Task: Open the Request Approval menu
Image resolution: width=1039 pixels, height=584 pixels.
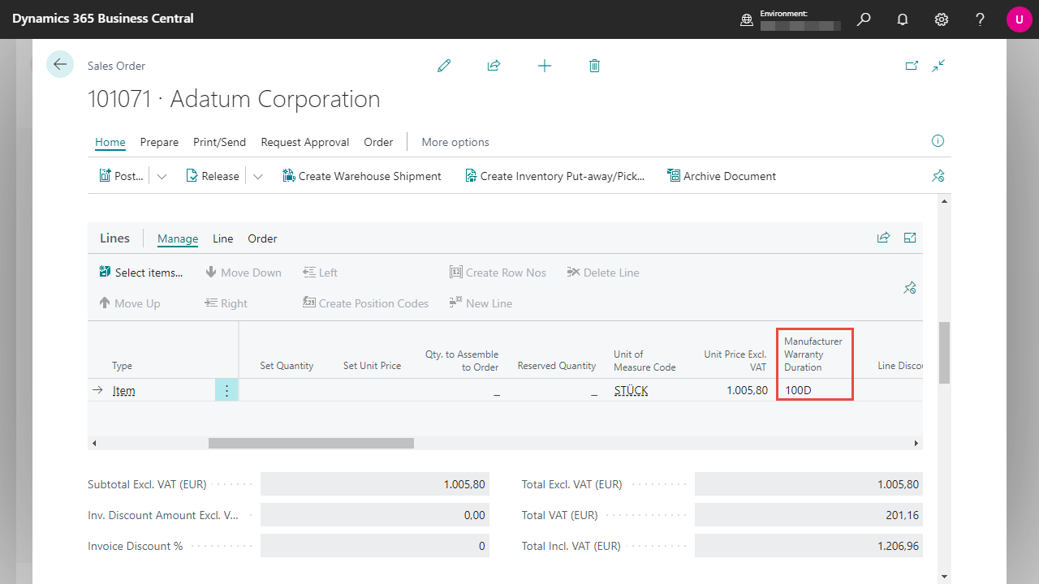Action: (x=304, y=142)
